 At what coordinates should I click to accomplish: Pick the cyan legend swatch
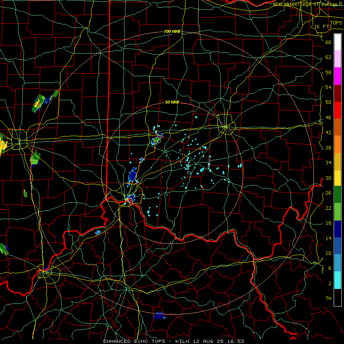(x=338, y=280)
